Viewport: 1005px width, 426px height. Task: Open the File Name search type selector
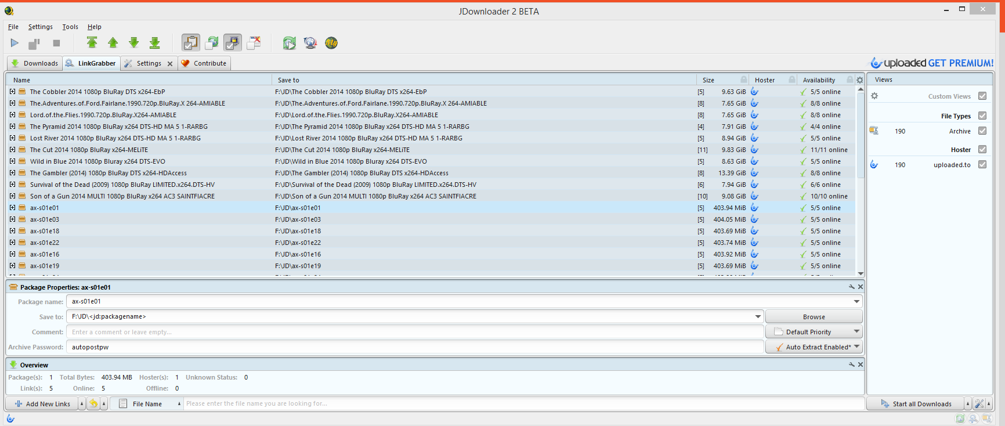pos(146,403)
